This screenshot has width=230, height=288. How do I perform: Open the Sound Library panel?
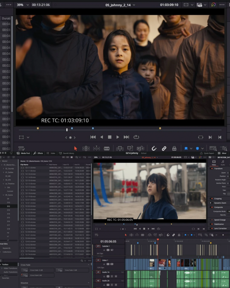[67, 153]
